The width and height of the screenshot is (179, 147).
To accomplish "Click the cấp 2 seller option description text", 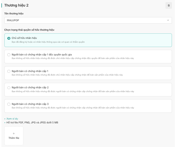I will 73,92.
